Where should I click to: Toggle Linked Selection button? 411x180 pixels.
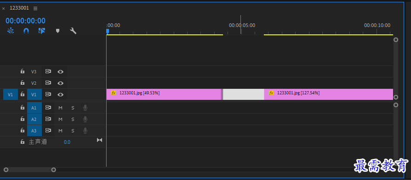pyautogui.click(x=42, y=31)
